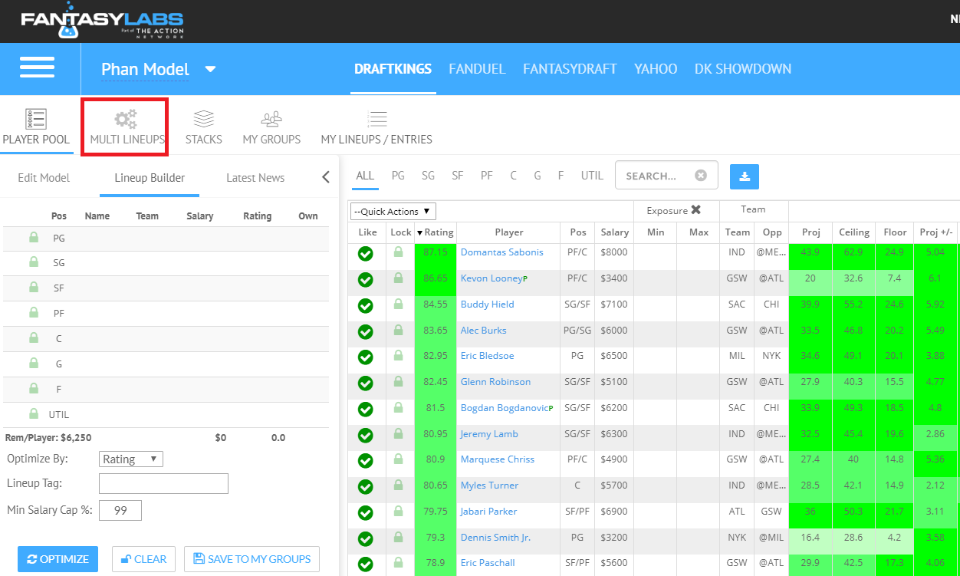Lock Glenn Robinson in lineups
Image resolution: width=960 pixels, height=576 pixels.
coord(397,382)
